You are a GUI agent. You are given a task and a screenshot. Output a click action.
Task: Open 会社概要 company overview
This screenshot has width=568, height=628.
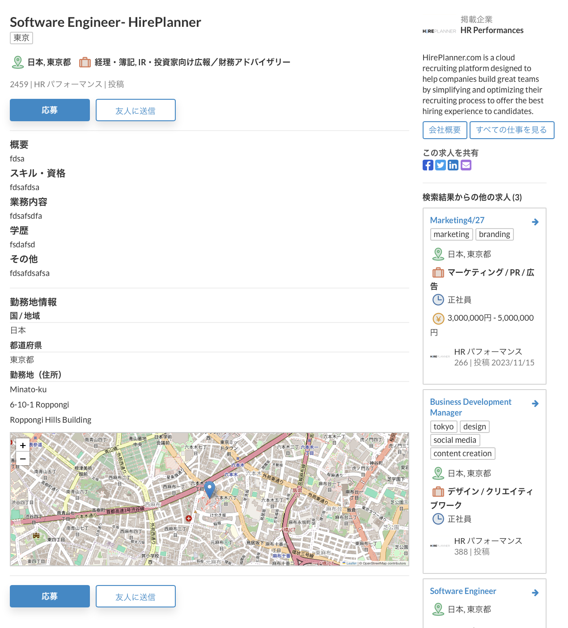tap(445, 130)
